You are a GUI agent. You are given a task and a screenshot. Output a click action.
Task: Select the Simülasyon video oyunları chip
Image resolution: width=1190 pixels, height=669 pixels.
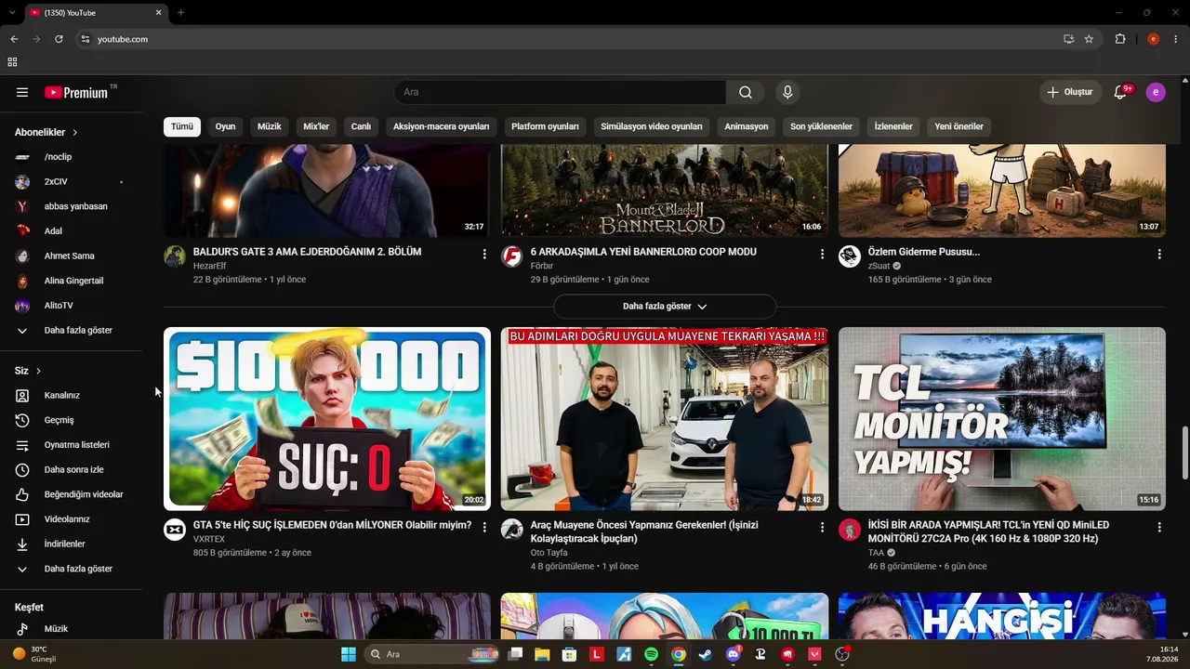(x=652, y=126)
